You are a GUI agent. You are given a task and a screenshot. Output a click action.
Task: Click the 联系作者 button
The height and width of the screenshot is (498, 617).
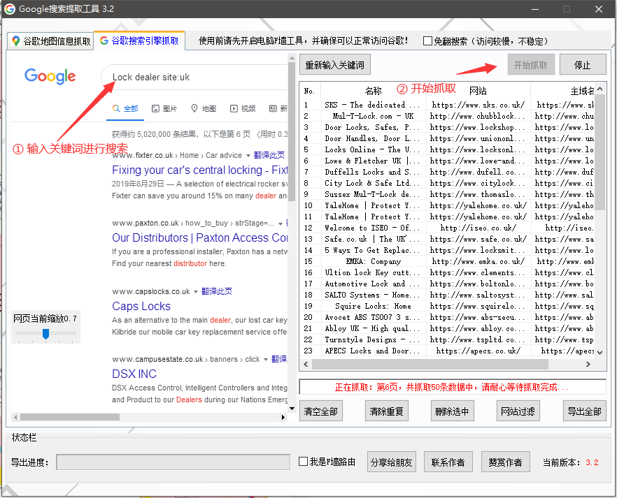pyautogui.click(x=448, y=462)
